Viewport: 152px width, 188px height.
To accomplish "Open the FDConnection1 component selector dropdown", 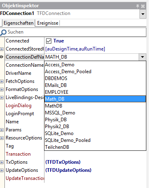I will (x=143, y=14).
